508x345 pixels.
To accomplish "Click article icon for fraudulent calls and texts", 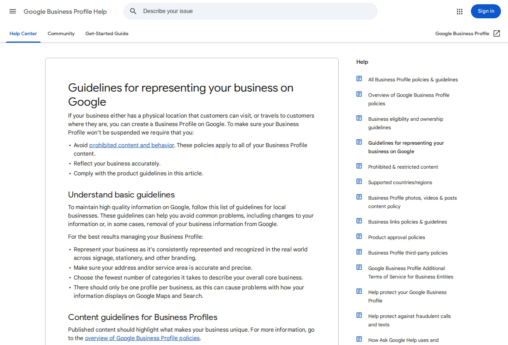I will tap(359, 315).
